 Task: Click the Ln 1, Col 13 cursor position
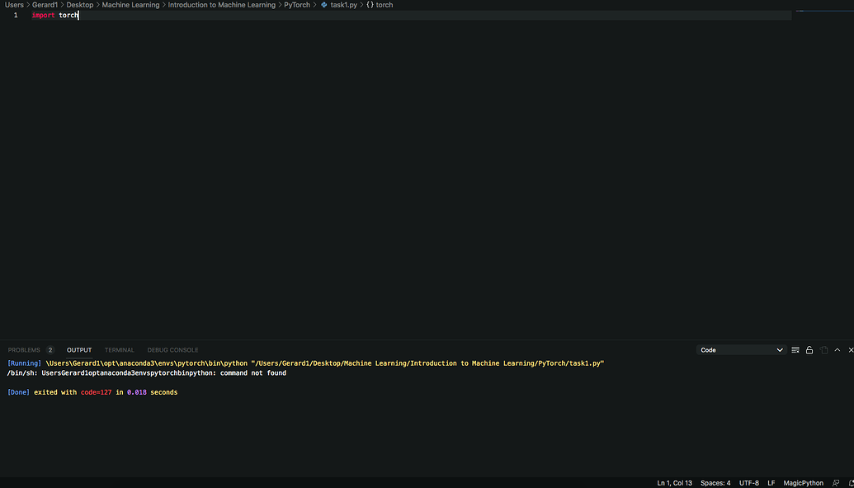674,483
